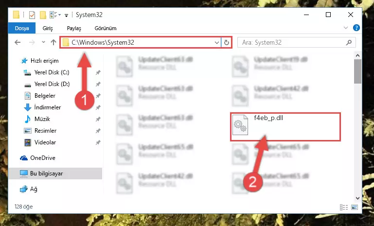
Task: Switch to the Görünüm ribbon tab
Action: click(106, 28)
